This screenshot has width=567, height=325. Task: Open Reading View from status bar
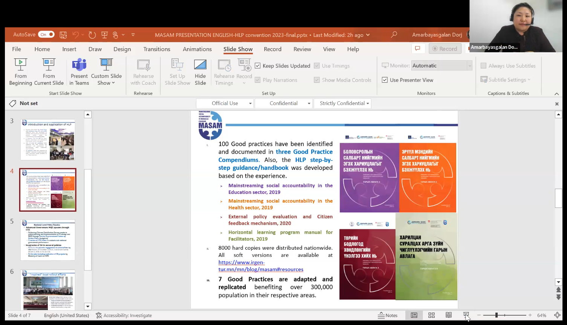tap(449, 315)
